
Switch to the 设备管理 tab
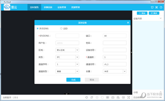[62, 7]
